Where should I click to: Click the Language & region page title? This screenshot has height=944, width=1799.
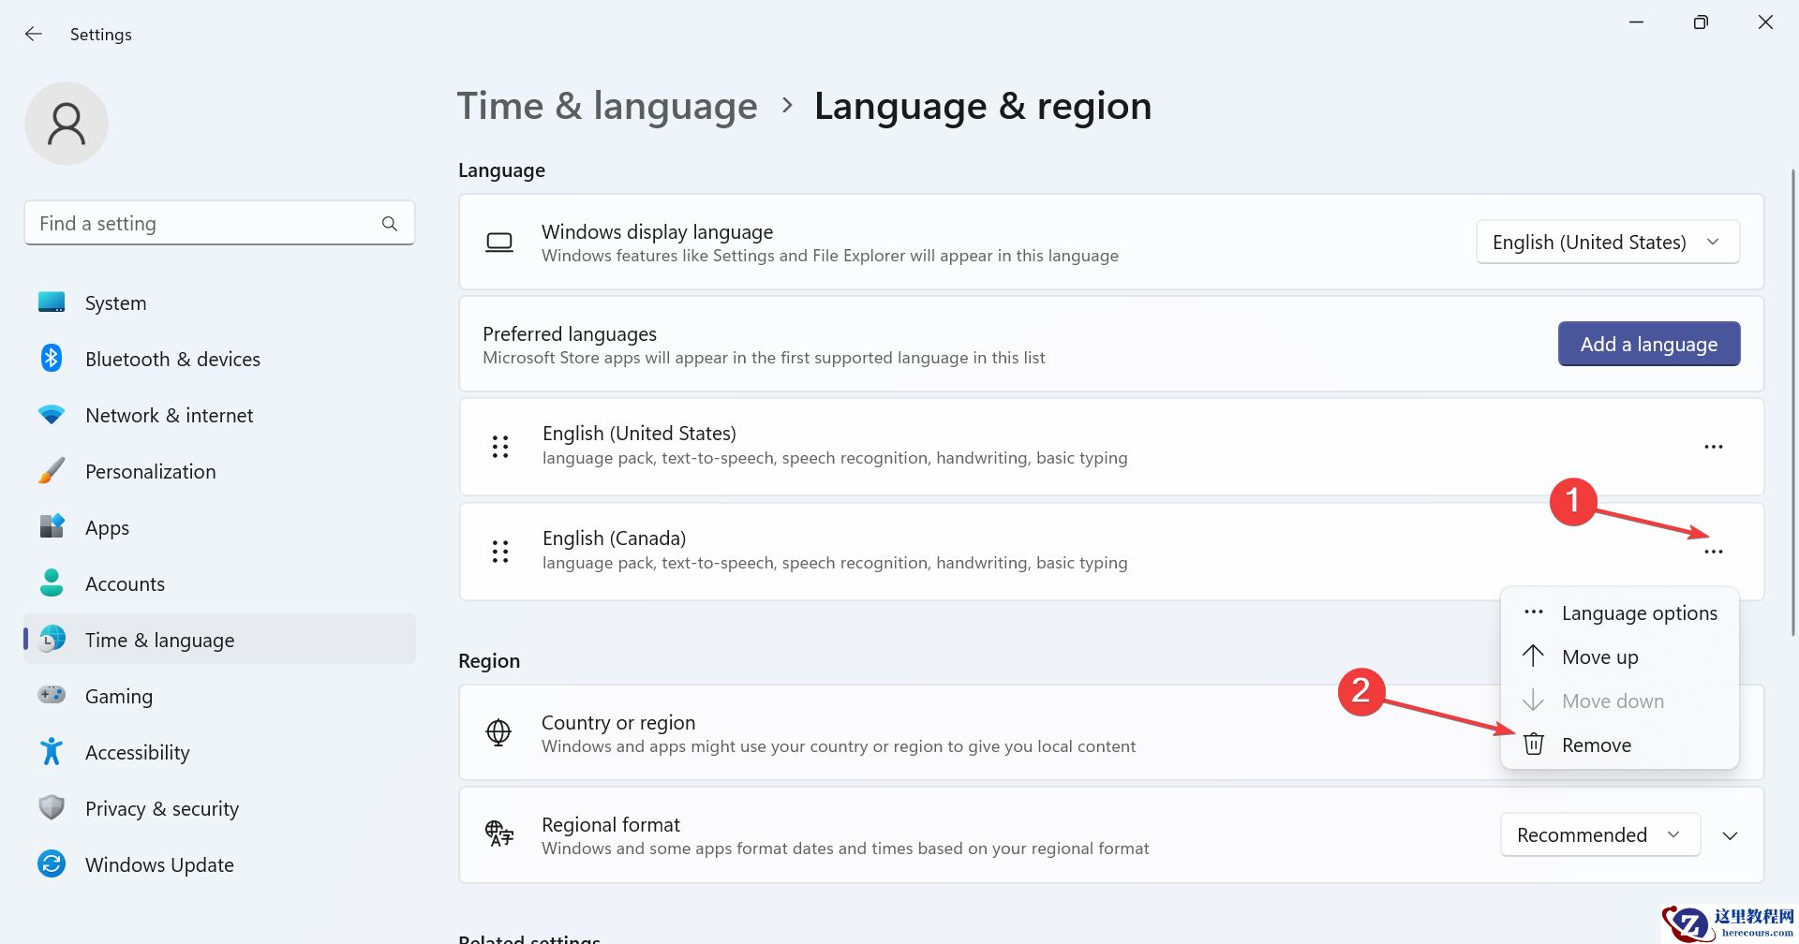coord(983,106)
